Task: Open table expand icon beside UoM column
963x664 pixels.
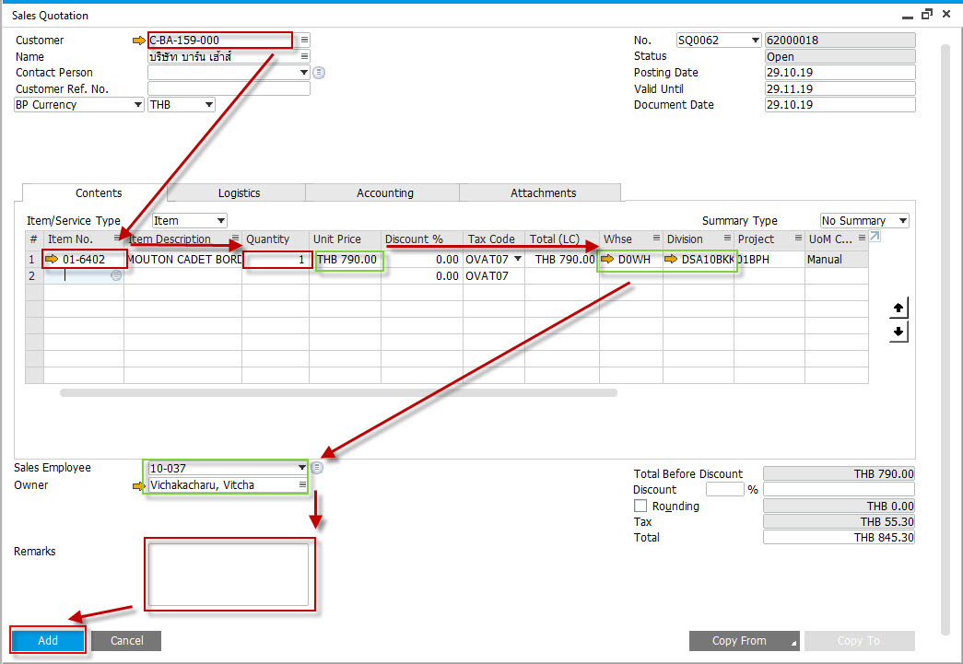Action: [875, 237]
